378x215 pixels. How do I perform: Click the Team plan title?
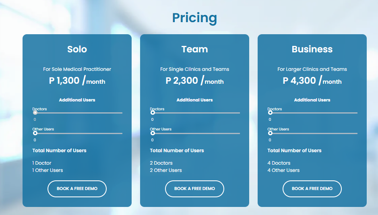194,49
